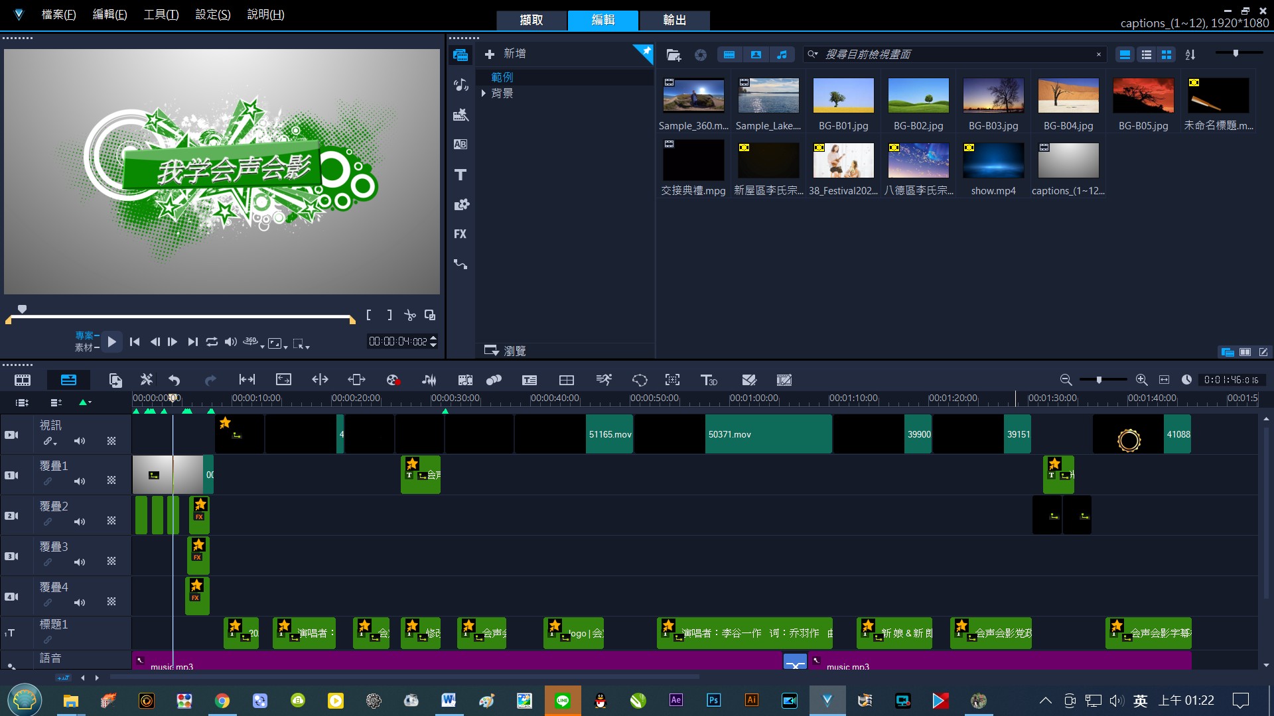Open the search filter dropdown
This screenshot has width=1274, height=716.
point(813,54)
